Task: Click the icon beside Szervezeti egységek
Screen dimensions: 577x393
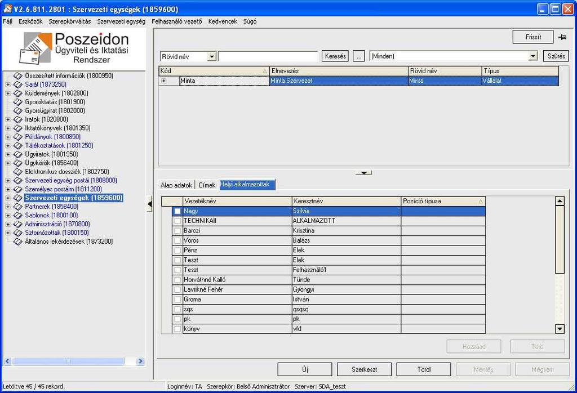Action: point(18,198)
